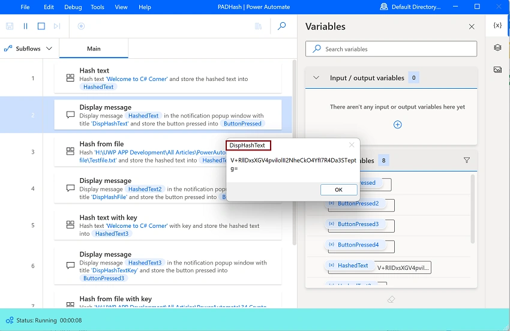510x331 pixels.
Task: Open the variables {x} pane icon
Action: pos(497,25)
